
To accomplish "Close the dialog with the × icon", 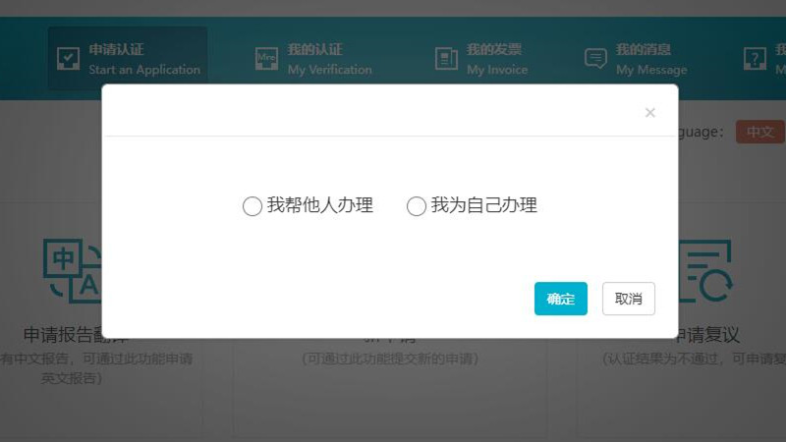I will pos(649,113).
